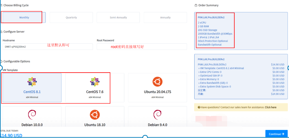
Task: Pick the Ubuntu 18.10 logo icon
Action: tap(94, 115)
